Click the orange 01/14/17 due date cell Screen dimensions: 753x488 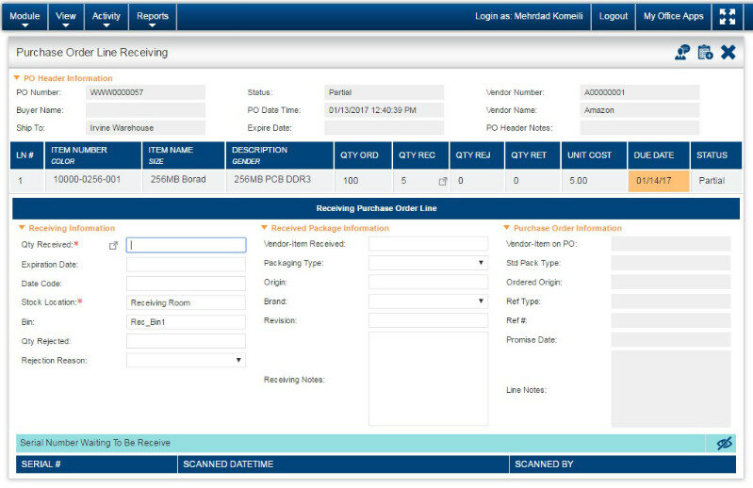click(x=656, y=180)
